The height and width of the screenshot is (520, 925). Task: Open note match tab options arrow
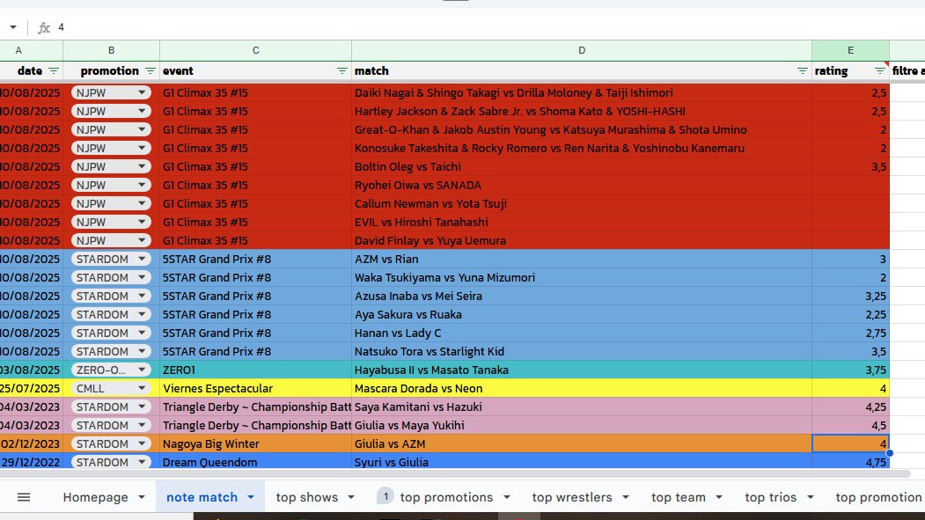click(x=251, y=497)
